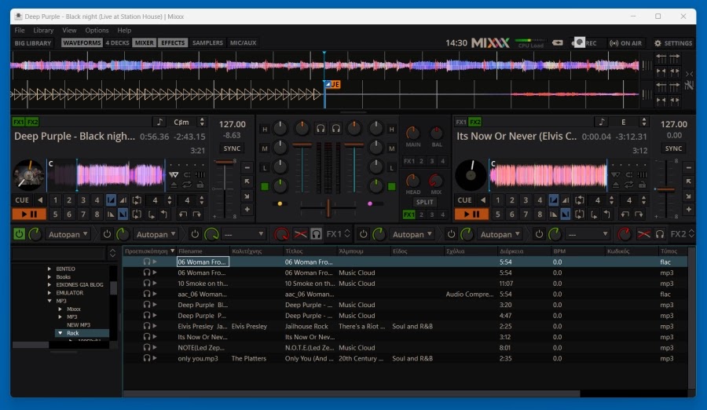Kill high EQ on left channel

[265, 129]
